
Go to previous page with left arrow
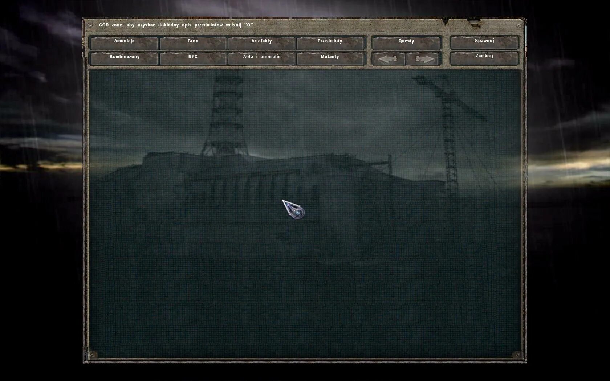pos(389,59)
